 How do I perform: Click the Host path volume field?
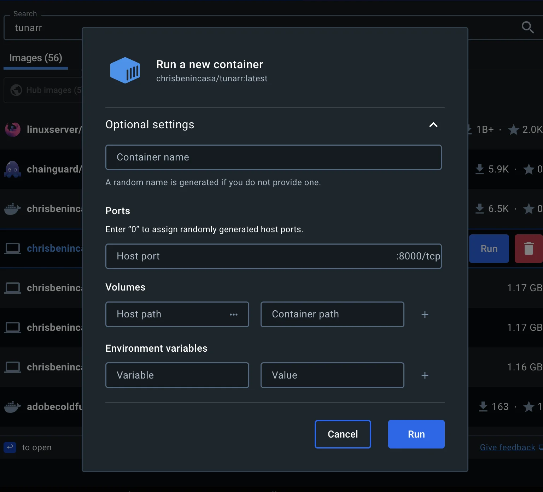click(x=177, y=314)
